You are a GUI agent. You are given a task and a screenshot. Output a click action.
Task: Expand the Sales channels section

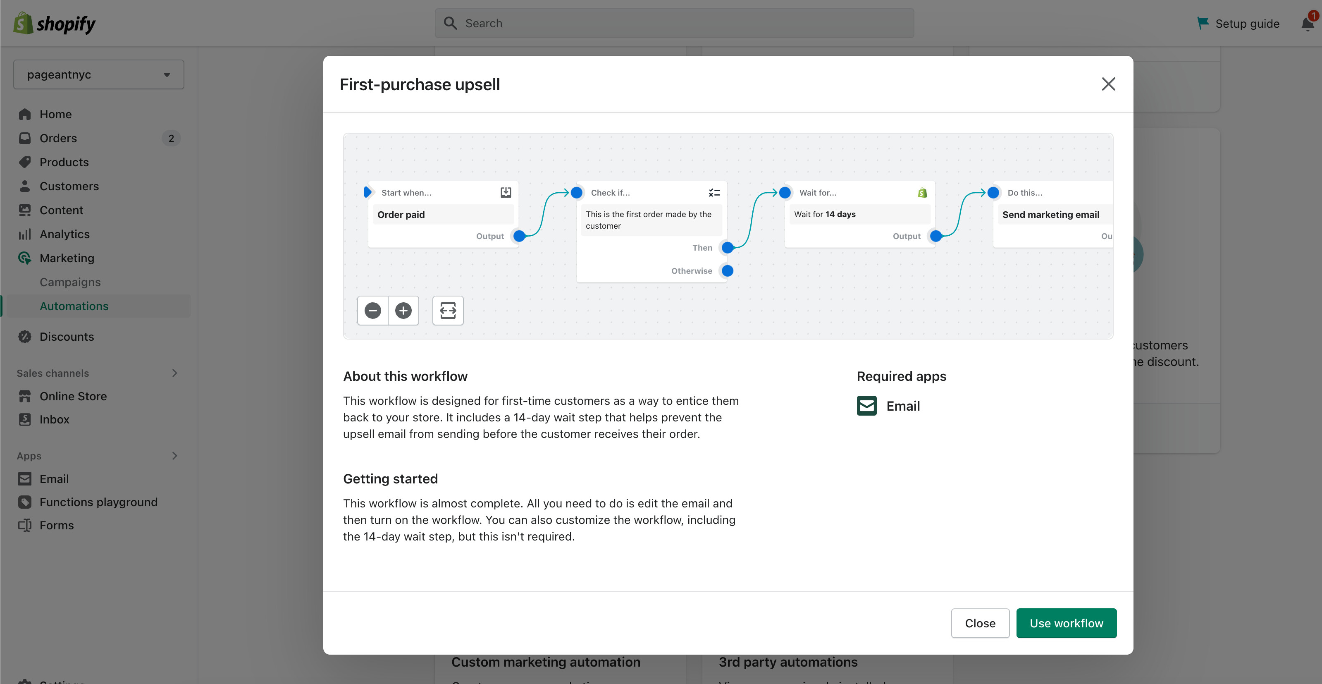coord(174,373)
